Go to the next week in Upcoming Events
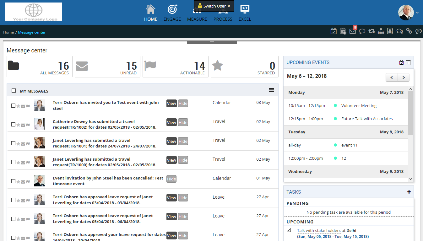This screenshot has width=423, height=241. pos(404,77)
